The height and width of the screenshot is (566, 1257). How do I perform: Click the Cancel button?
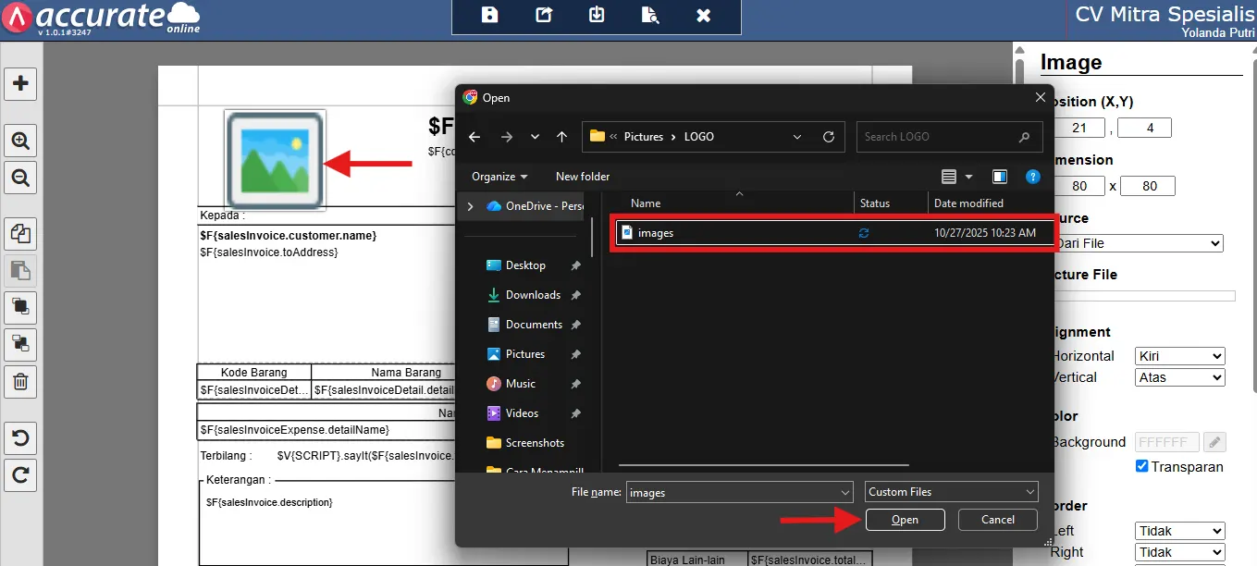click(x=997, y=520)
